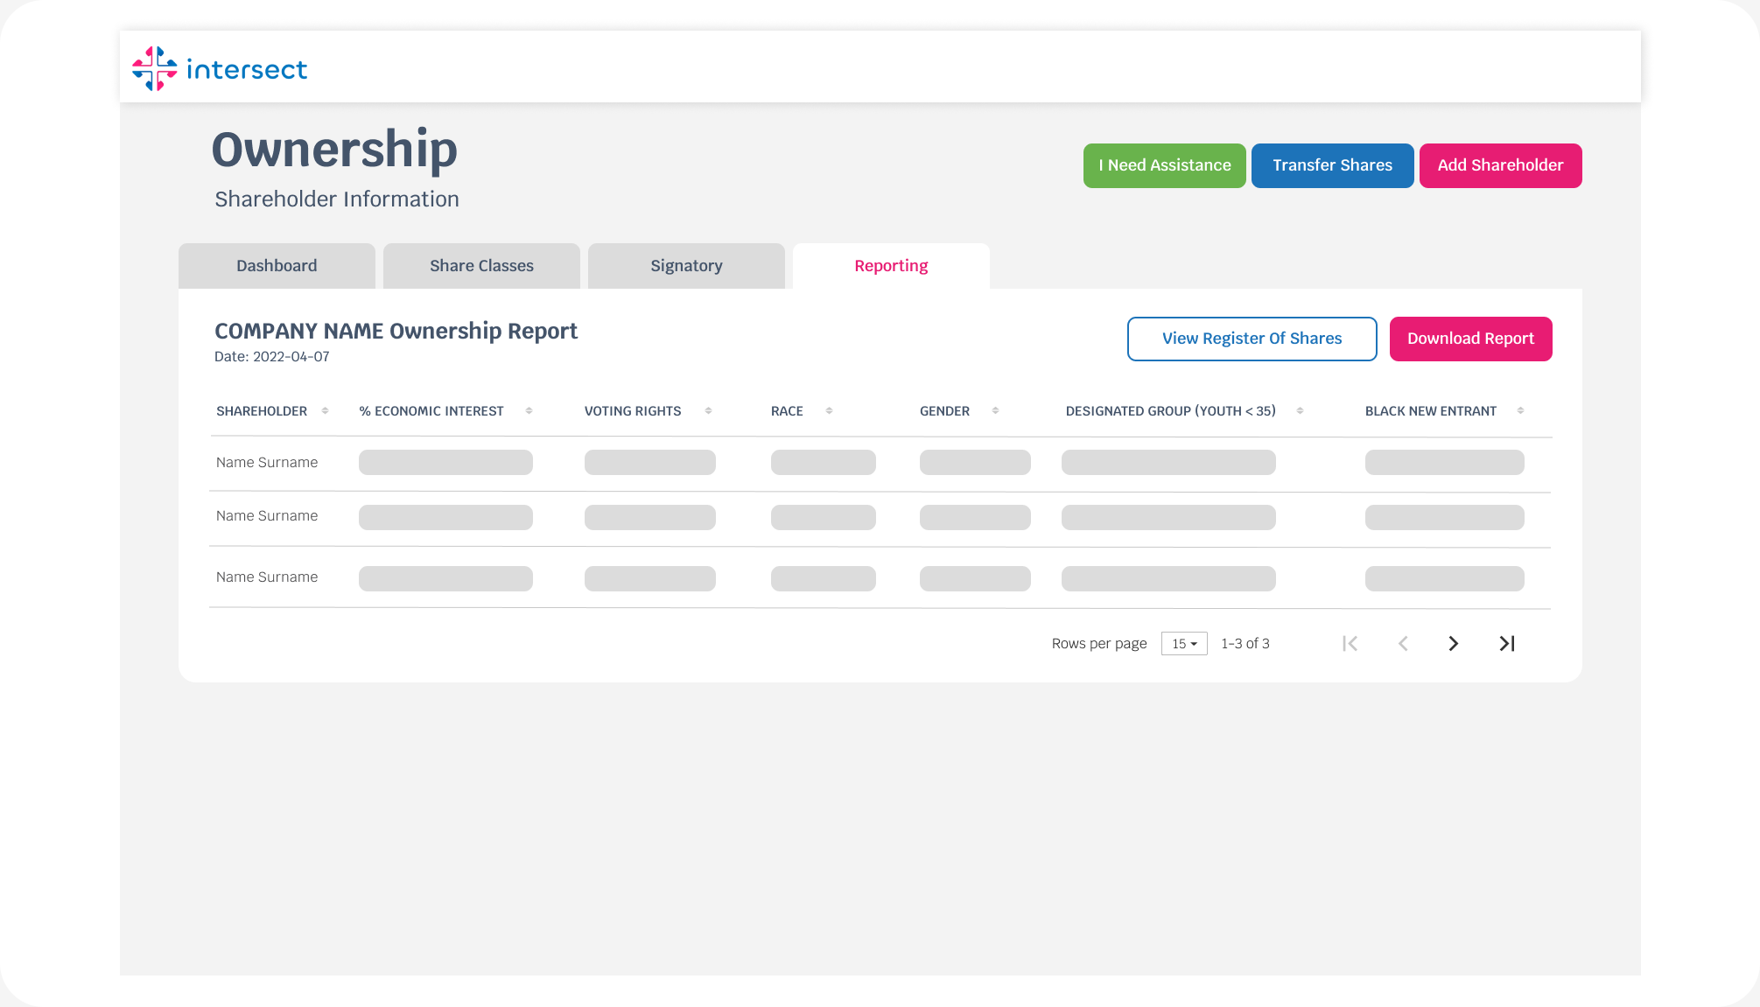Open View Register Of Shares
This screenshot has width=1760, height=1007.
pyautogui.click(x=1252, y=339)
